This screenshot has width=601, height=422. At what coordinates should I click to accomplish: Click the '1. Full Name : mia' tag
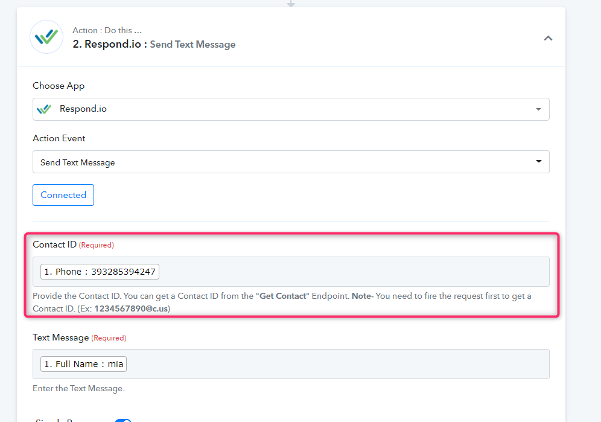(83, 364)
